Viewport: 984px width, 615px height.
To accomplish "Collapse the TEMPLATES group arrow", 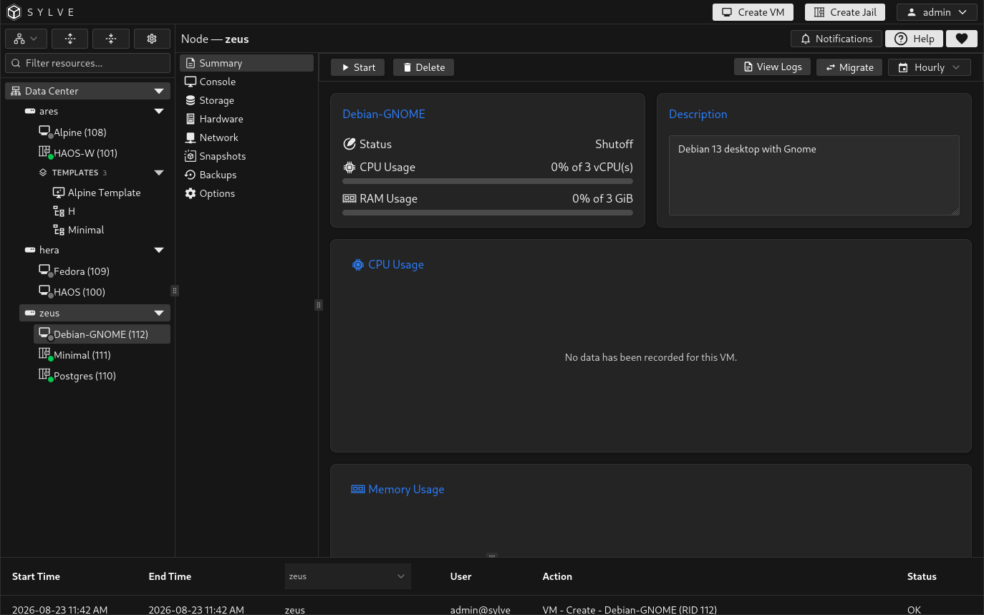I will tap(159, 173).
